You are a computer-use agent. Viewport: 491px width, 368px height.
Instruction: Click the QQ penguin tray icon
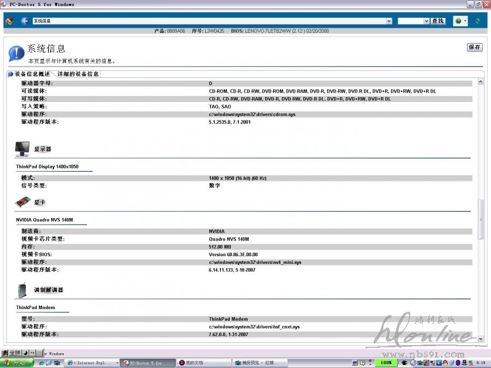(x=445, y=363)
